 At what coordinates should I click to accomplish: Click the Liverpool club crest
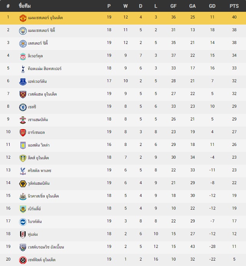(23, 56)
